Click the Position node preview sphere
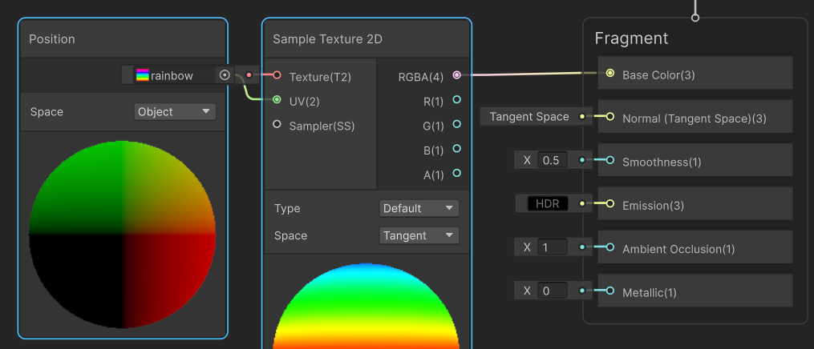814x349 pixels. [123, 235]
